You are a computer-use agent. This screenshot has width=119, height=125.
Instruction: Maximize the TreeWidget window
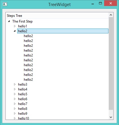[100, 3]
